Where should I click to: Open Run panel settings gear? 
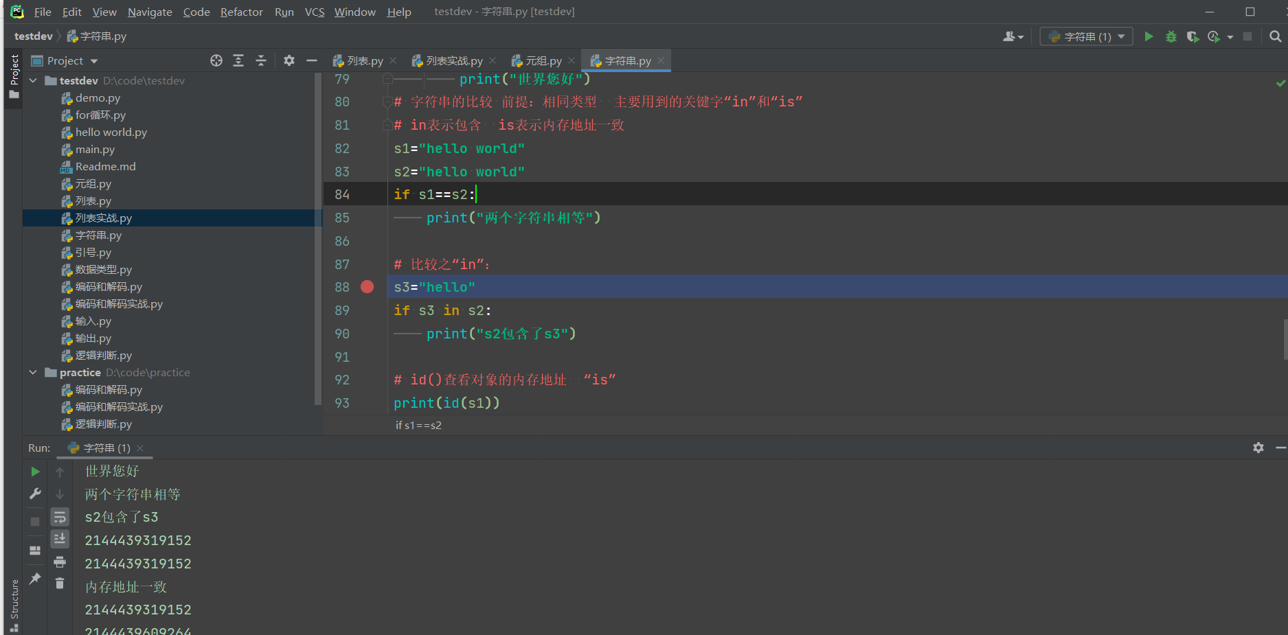pyautogui.click(x=1258, y=448)
